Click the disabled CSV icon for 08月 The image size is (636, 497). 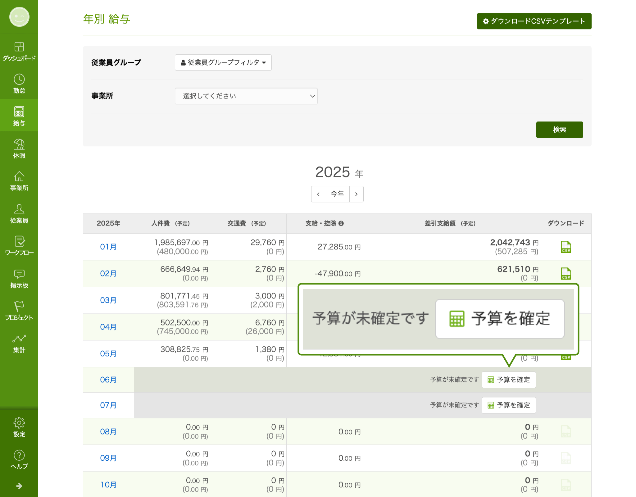[566, 431]
